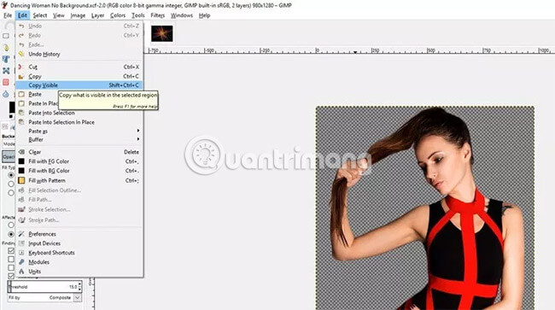Viewport: 555px width, 310px height.
Task: Click the foreground color swatch in toolbox
Action: coord(12,107)
